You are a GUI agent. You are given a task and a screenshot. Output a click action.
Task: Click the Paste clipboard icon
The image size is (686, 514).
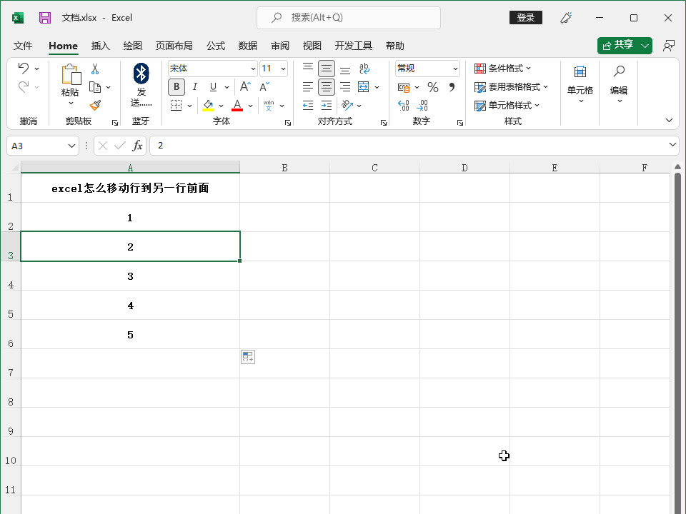point(71,74)
